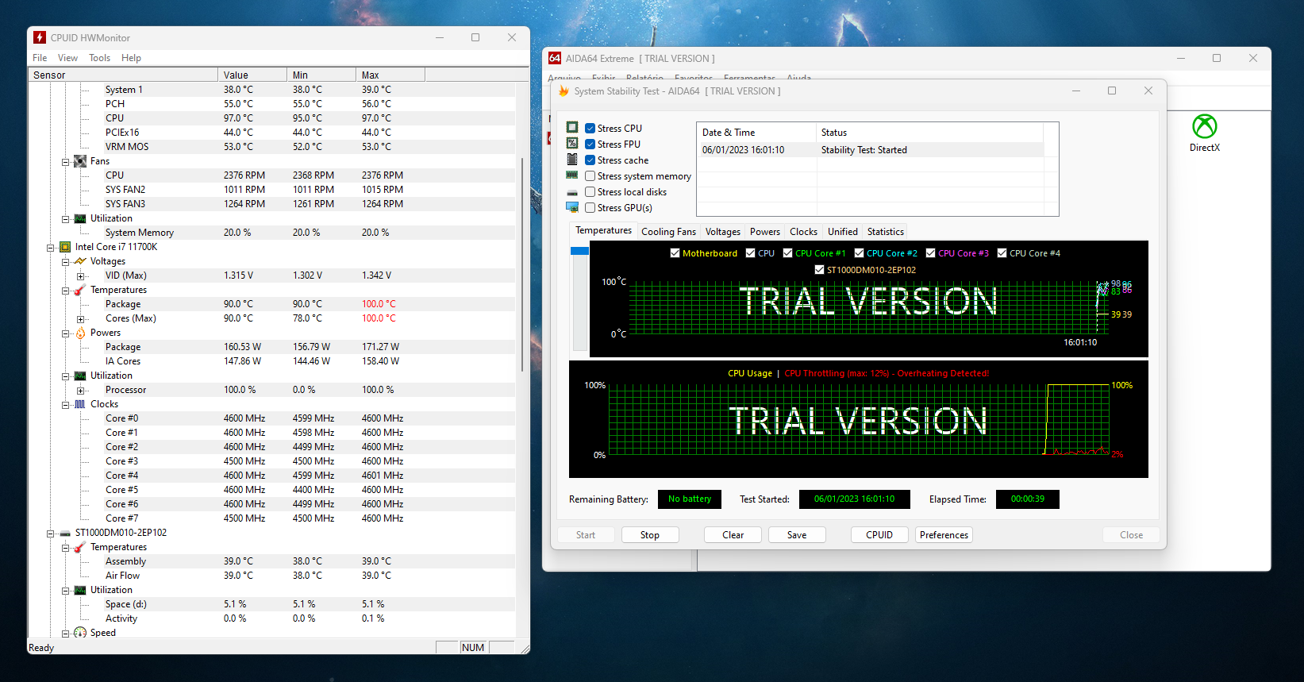Click the thermometer icon of ST1000DM010 Temperatures
The height and width of the screenshot is (682, 1304).
click(80, 547)
